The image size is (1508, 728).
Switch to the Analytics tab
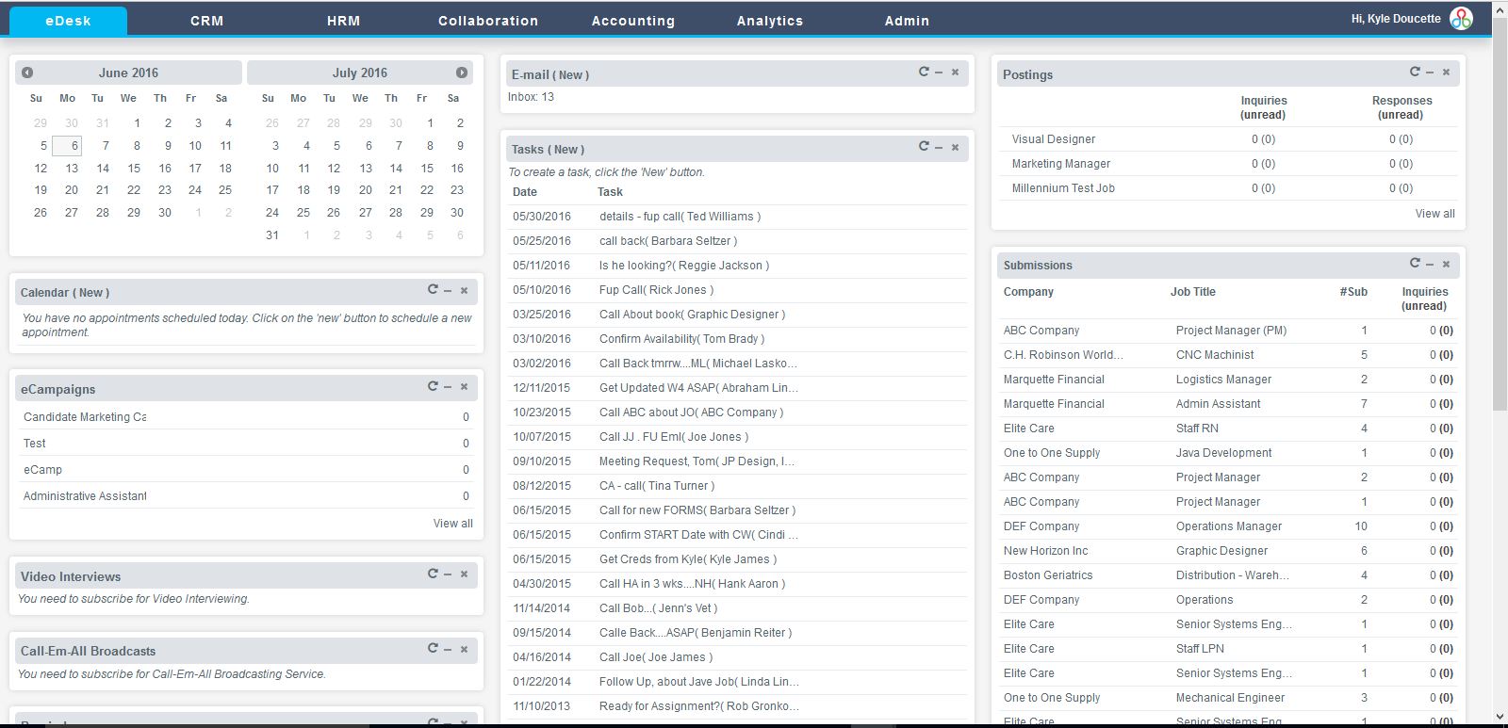769,21
